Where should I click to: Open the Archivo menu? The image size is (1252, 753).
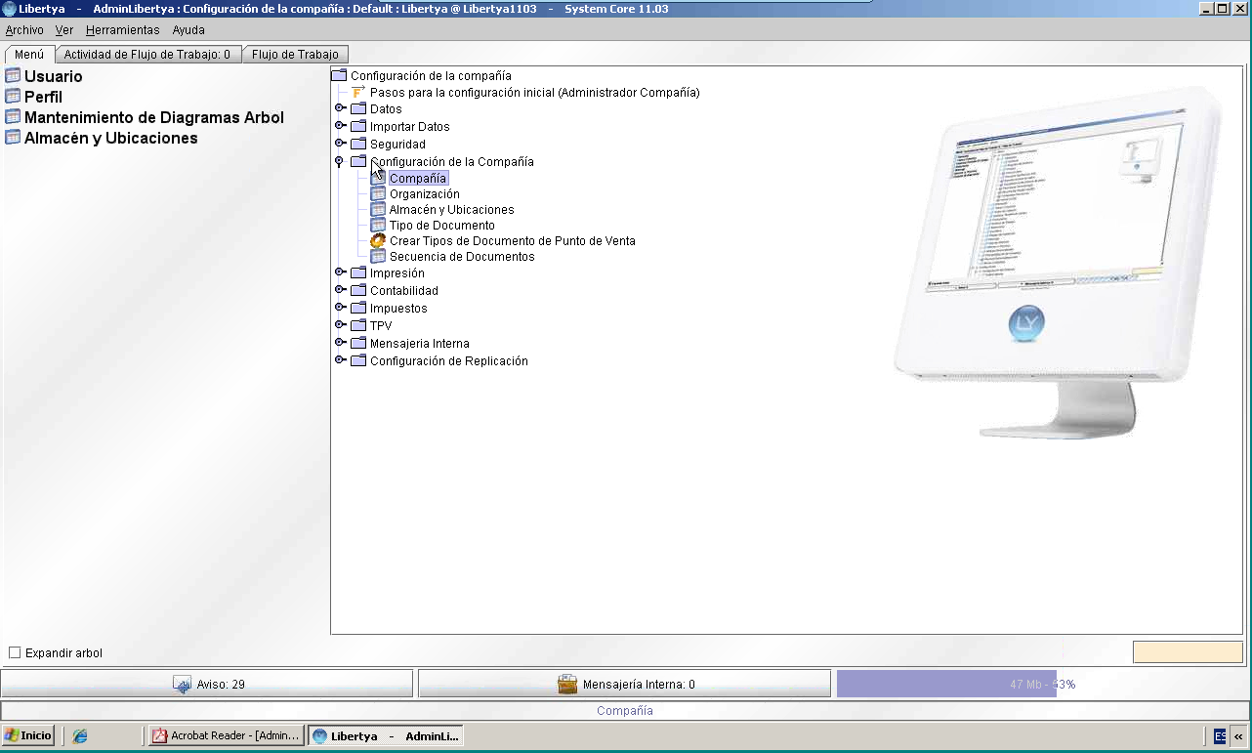[24, 30]
